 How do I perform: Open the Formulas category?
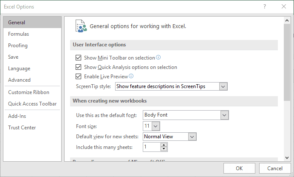[x=32, y=34]
